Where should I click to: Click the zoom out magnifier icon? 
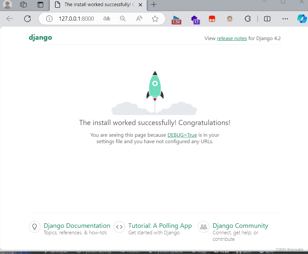123,19
